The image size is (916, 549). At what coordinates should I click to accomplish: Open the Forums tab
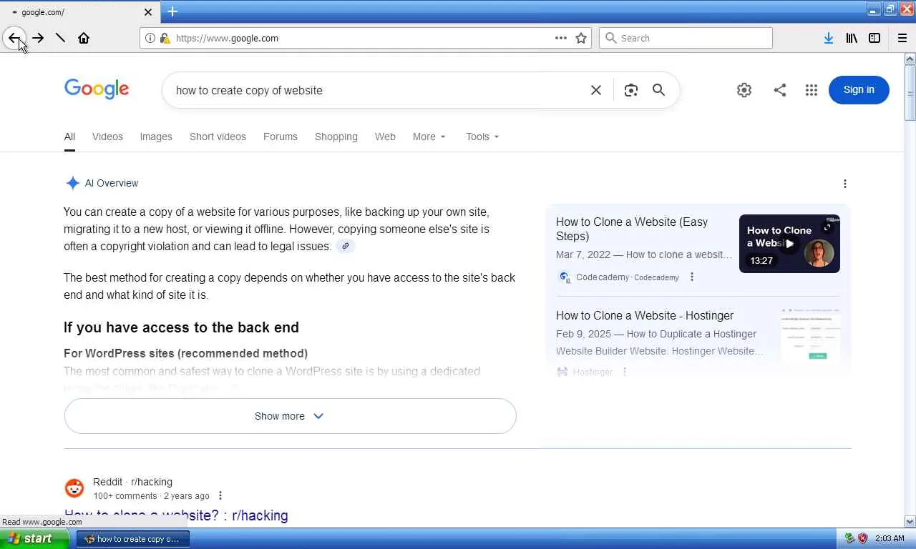pyautogui.click(x=281, y=137)
